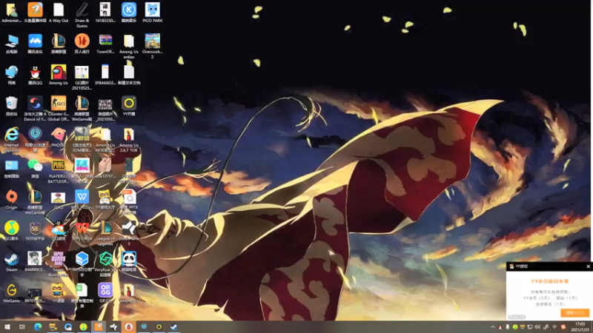The image size is (593, 333).
Task: Launch the Draw & Guess shortcut
Action: pyautogui.click(x=82, y=15)
